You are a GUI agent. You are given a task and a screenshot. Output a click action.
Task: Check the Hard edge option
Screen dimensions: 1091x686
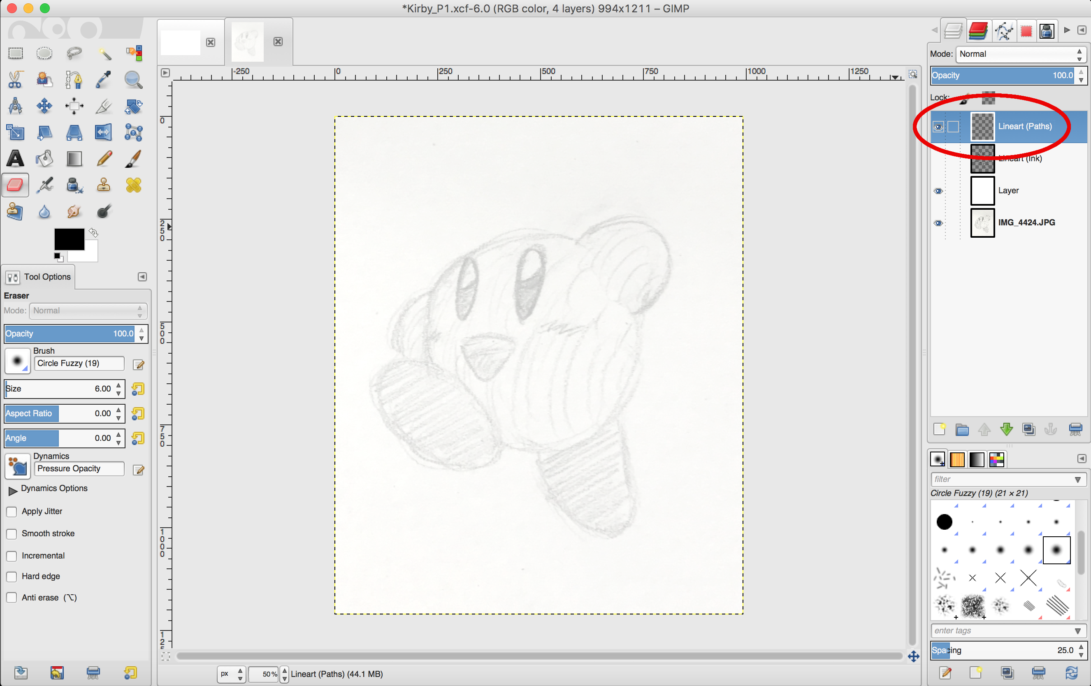[x=12, y=577]
